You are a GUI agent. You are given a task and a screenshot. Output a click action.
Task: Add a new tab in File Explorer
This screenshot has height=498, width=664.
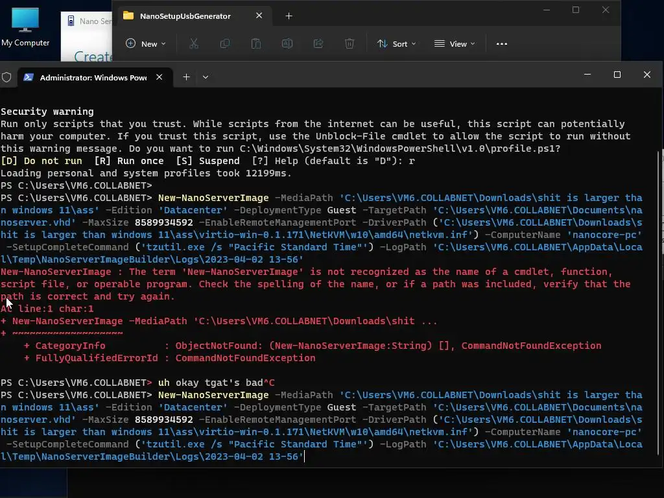pos(289,16)
